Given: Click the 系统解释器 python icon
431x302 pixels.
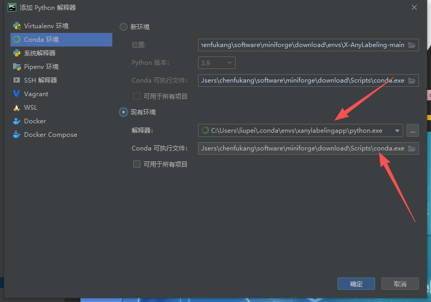Looking at the screenshot, I should 17,53.
